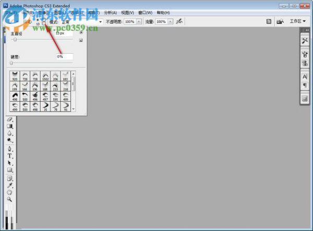The width and height of the screenshot is (313, 231).
Task: Open the View (视图) menu
Action: (x=128, y=13)
